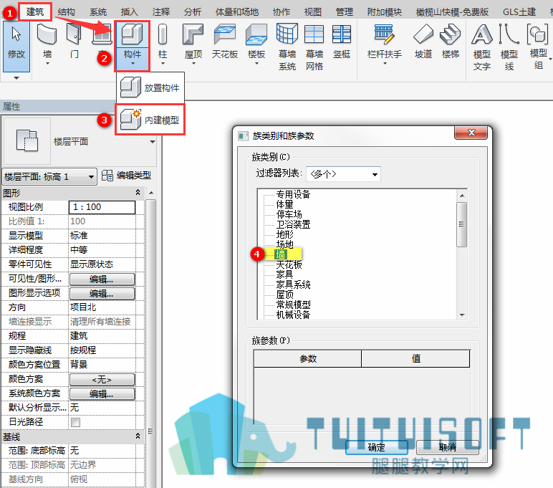
Task: Expand the 柱 tool dropdown arrow
Action: 163,64
